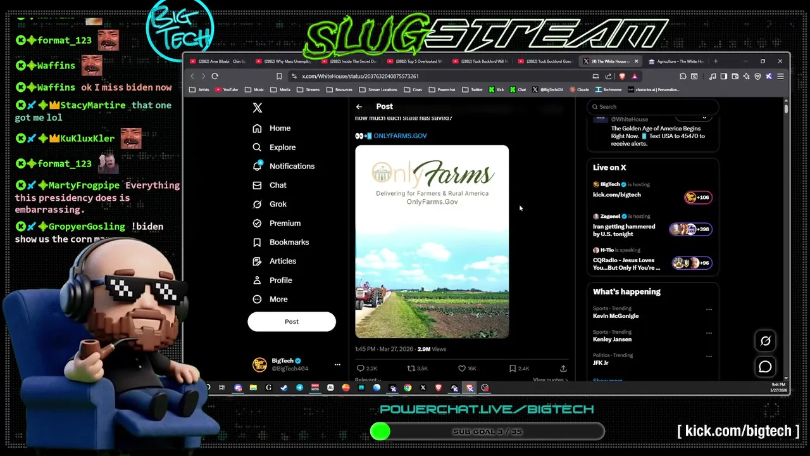Open Kevin McGonigle trending topic
810x456 pixels.
coord(616,316)
